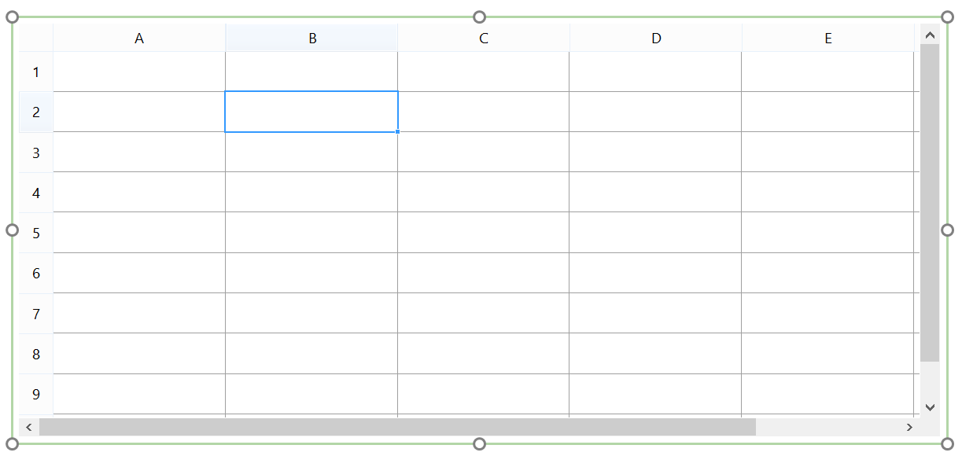Select column A header
This screenshot has width=962, height=456.
click(139, 38)
